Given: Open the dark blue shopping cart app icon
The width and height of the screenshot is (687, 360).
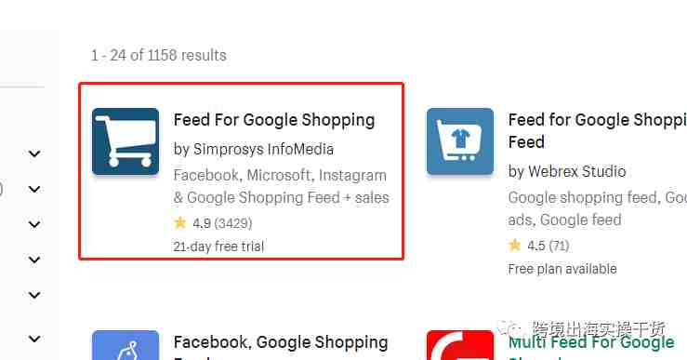Looking at the screenshot, I should (126, 141).
